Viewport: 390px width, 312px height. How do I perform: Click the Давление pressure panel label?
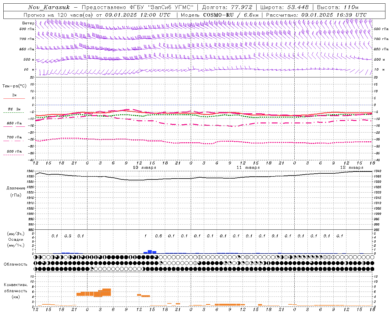[x=16, y=188]
